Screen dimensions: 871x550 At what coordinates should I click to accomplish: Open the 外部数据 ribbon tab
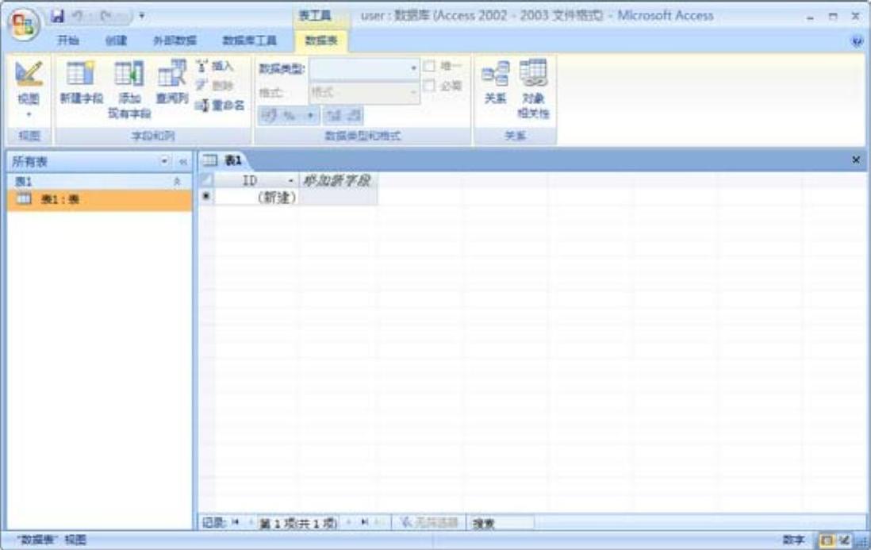(175, 40)
